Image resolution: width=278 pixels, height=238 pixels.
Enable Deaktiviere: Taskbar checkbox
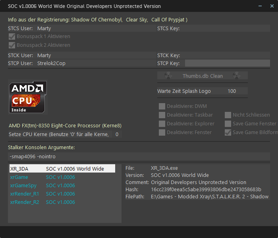[162, 115]
